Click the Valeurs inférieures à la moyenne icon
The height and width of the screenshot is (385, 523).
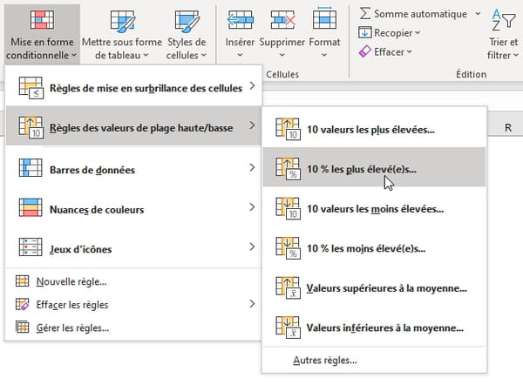click(x=288, y=328)
